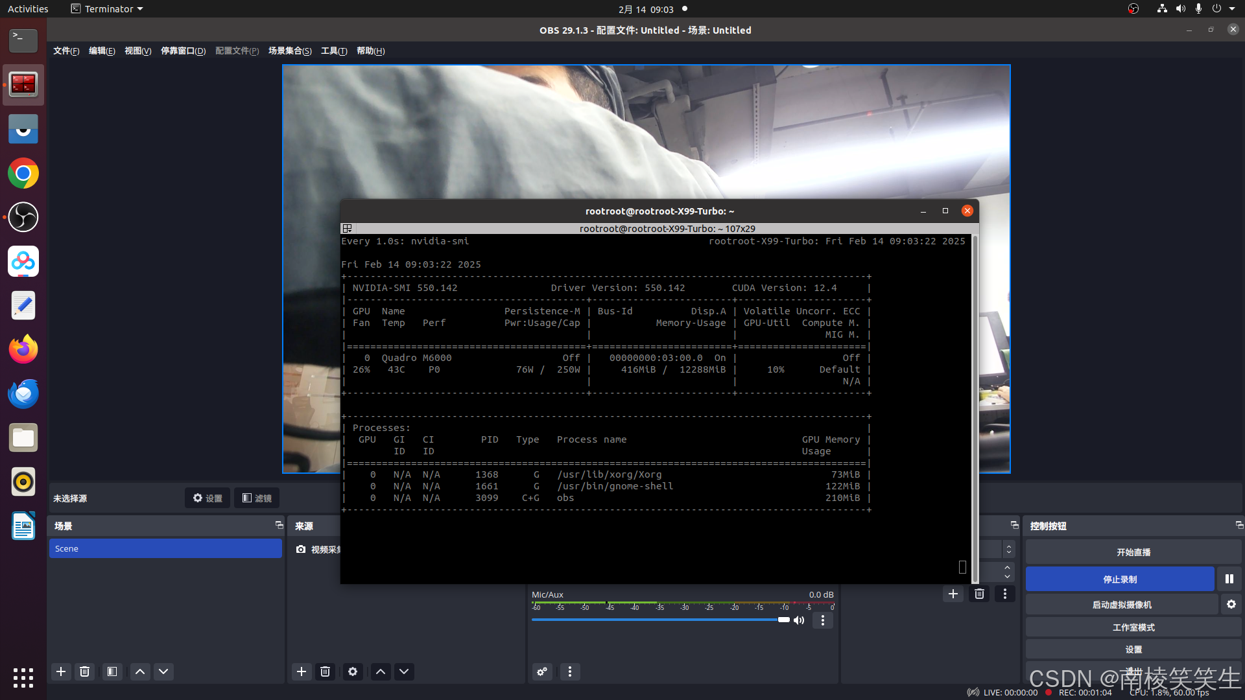Open Chrome from the Ubuntu dock
The width and height of the screenshot is (1245, 700).
coord(23,174)
